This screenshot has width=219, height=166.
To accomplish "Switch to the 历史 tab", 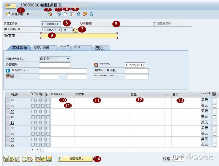I will pos(99,48).
